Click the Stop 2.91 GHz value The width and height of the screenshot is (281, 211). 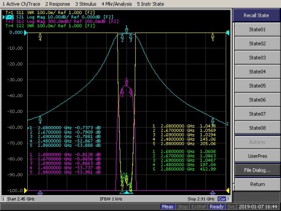201,199
